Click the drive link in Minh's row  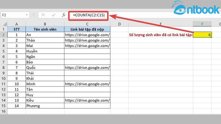[x=87, y=84]
